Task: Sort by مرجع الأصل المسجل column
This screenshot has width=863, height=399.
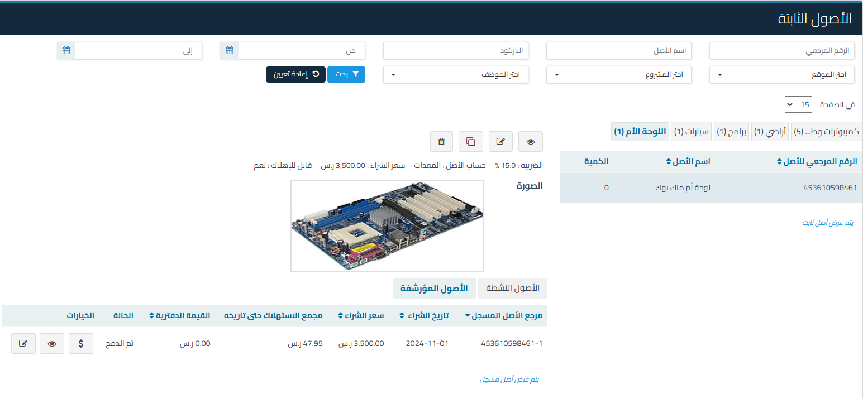Action: click(x=504, y=316)
